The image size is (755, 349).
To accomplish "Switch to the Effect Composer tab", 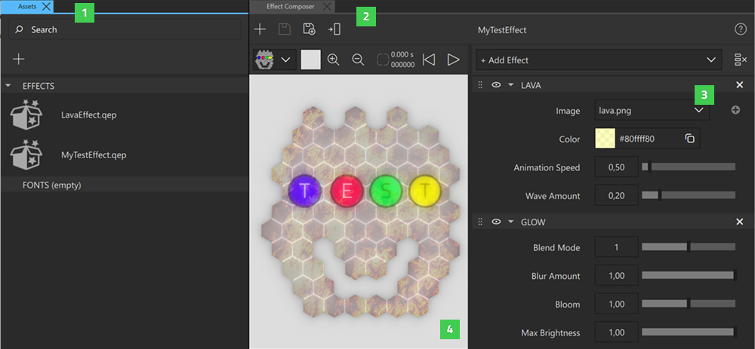I will 288,6.
